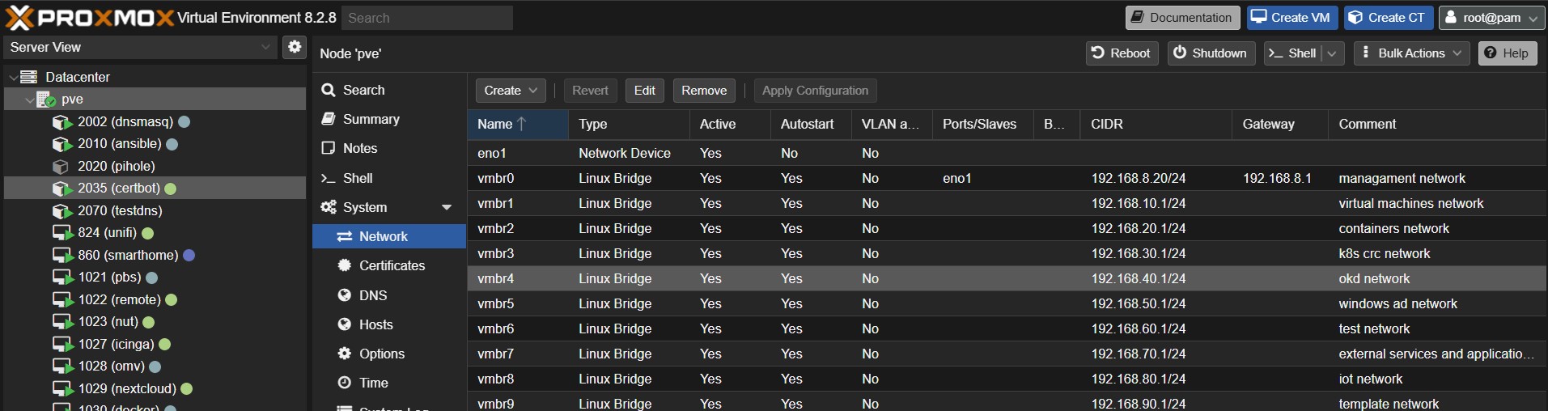
Task: Shut down the node with Shutdown
Action: (x=1211, y=53)
